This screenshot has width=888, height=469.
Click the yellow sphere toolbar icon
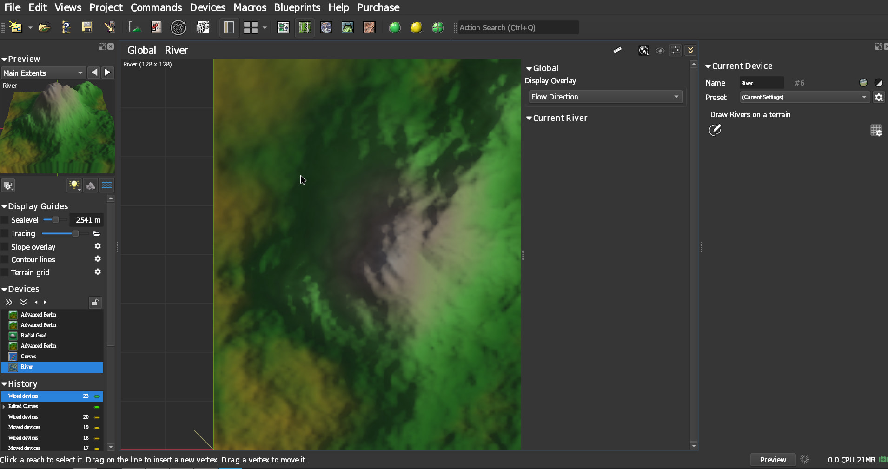point(416,27)
